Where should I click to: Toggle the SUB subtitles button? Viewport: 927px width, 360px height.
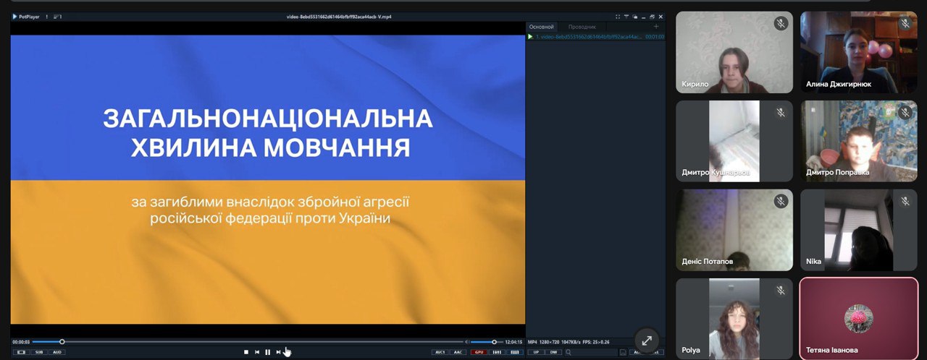click(x=39, y=352)
